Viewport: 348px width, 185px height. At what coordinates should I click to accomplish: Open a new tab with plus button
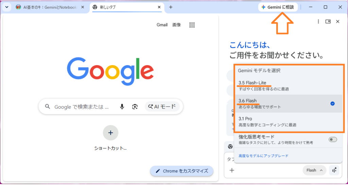[171, 7]
